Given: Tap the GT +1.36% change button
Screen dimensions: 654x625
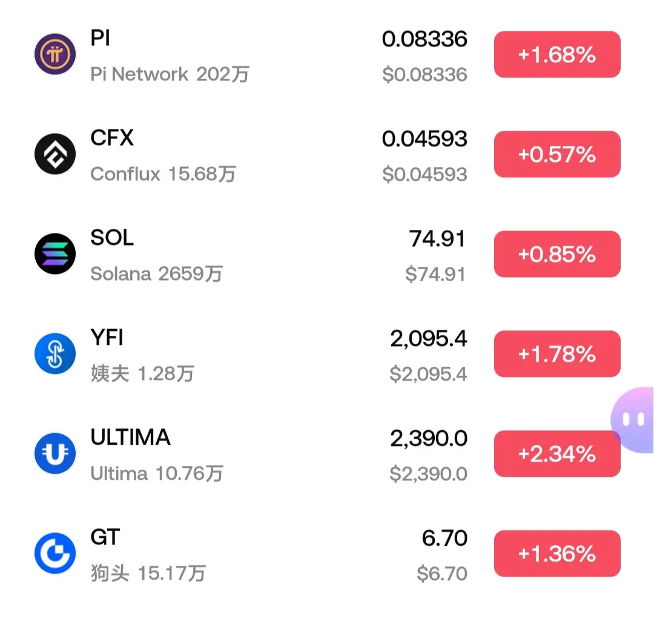Looking at the screenshot, I should pyautogui.click(x=557, y=554).
